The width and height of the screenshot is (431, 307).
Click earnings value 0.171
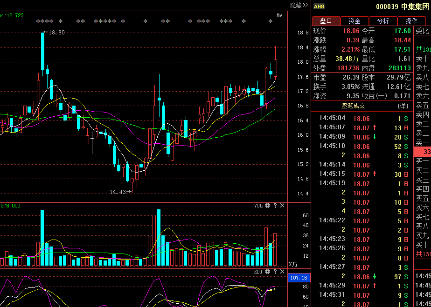[x=403, y=96]
